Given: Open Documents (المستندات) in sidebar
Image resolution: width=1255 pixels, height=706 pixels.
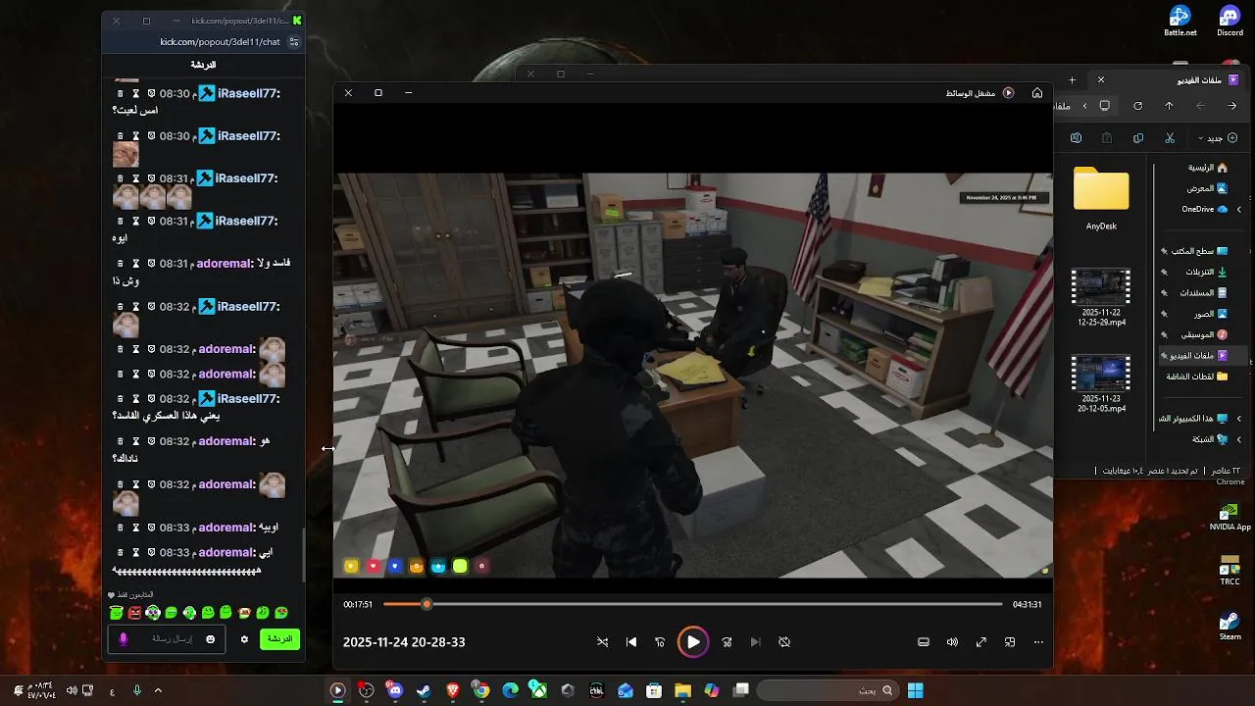Looking at the screenshot, I should (x=1203, y=292).
